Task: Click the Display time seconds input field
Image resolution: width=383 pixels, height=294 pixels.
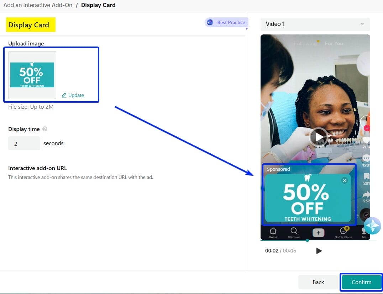Action: coord(24,143)
